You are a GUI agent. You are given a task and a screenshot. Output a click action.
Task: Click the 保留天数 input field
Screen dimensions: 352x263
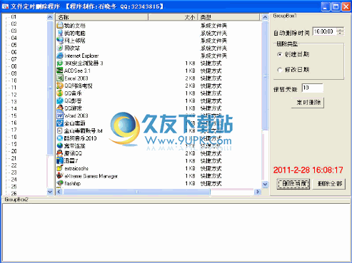coord(313,88)
